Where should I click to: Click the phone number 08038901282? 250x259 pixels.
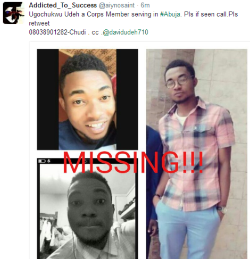tap(48, 32)
